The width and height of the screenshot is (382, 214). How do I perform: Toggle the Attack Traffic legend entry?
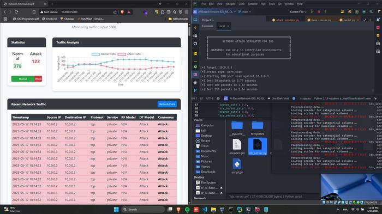tap(129, 54)
